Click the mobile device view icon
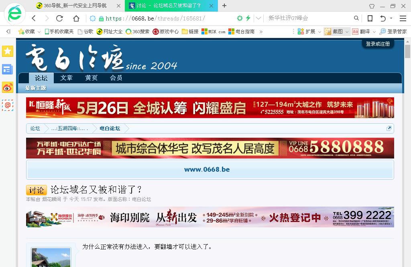411x267 pixels. coord(370,18)
